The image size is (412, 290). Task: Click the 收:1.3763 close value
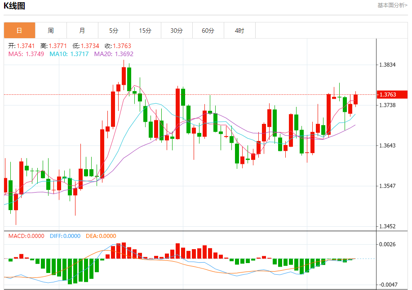[x=118, y=46]
